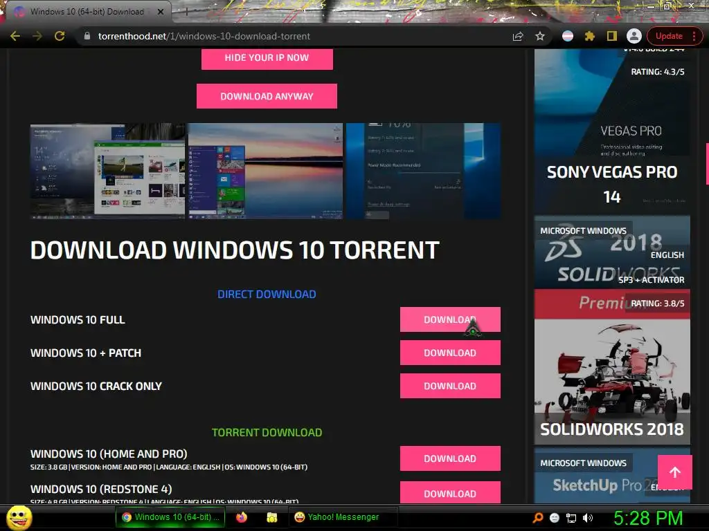Click the share page icon in address bar
This screenshot has height=531, width=709.
coord(518,36)
